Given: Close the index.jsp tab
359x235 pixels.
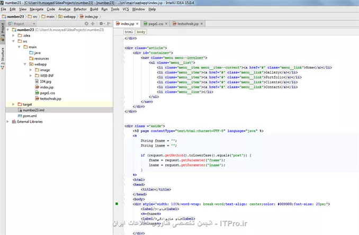Looking at the screenshot, I should tap(137, 24).
